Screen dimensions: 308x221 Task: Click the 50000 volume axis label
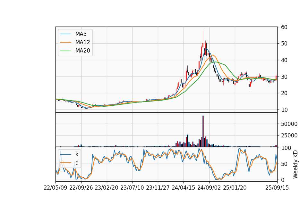(289, 124)
